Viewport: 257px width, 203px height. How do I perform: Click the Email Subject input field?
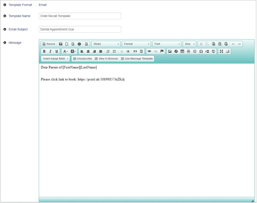click(x=80, y=29)
